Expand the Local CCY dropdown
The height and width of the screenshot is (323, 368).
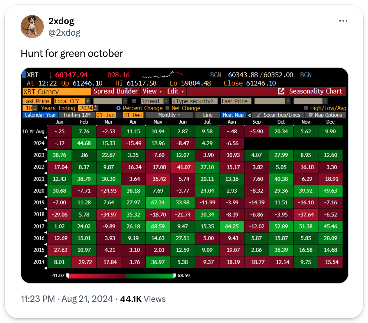(x=88, y=101)
